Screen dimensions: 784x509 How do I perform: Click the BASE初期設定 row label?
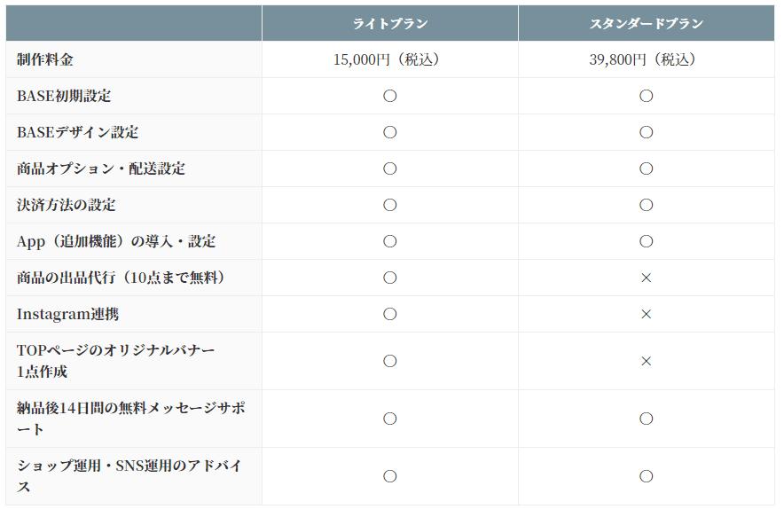pyautogui.click(x=64, y=96)
